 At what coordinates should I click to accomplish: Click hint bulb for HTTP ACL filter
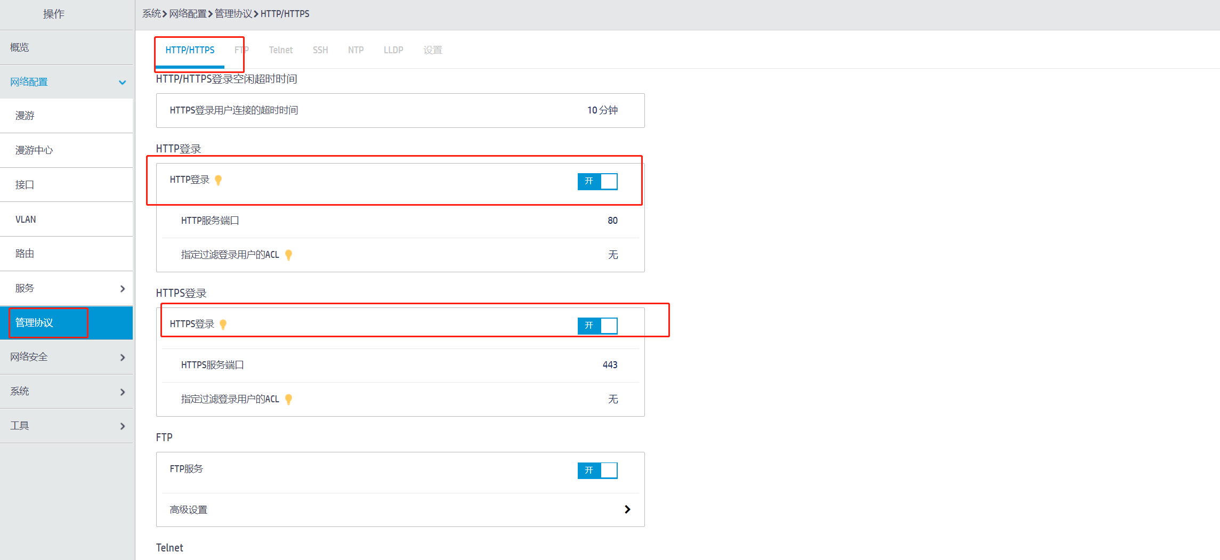288,255
